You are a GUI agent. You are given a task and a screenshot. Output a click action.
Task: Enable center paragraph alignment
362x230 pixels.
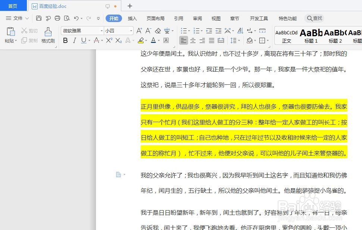tap(193, 40)
